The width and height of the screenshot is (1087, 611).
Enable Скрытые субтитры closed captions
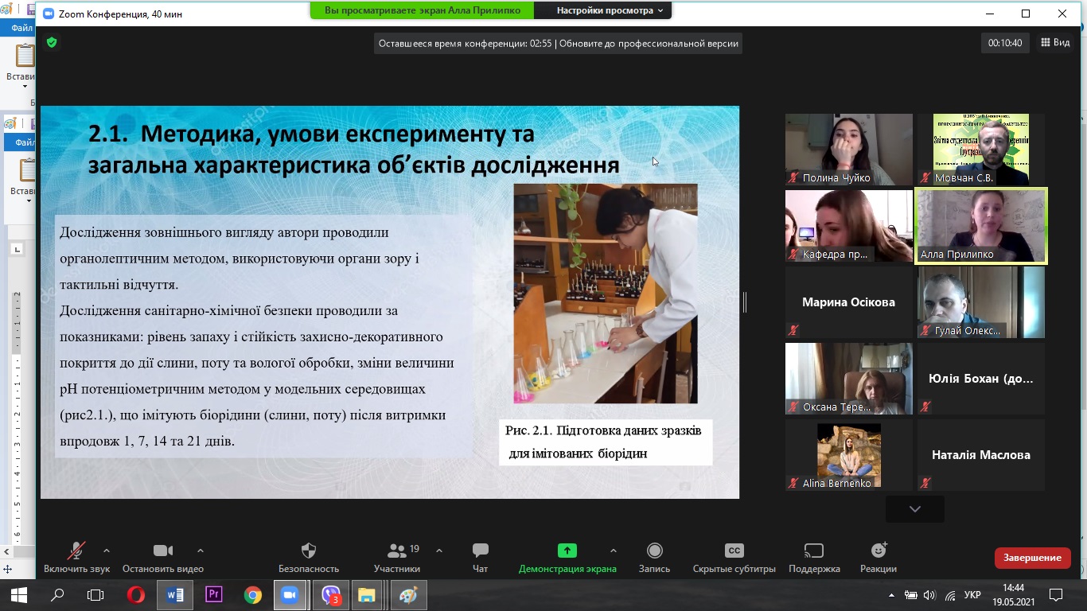click(734, 551)
